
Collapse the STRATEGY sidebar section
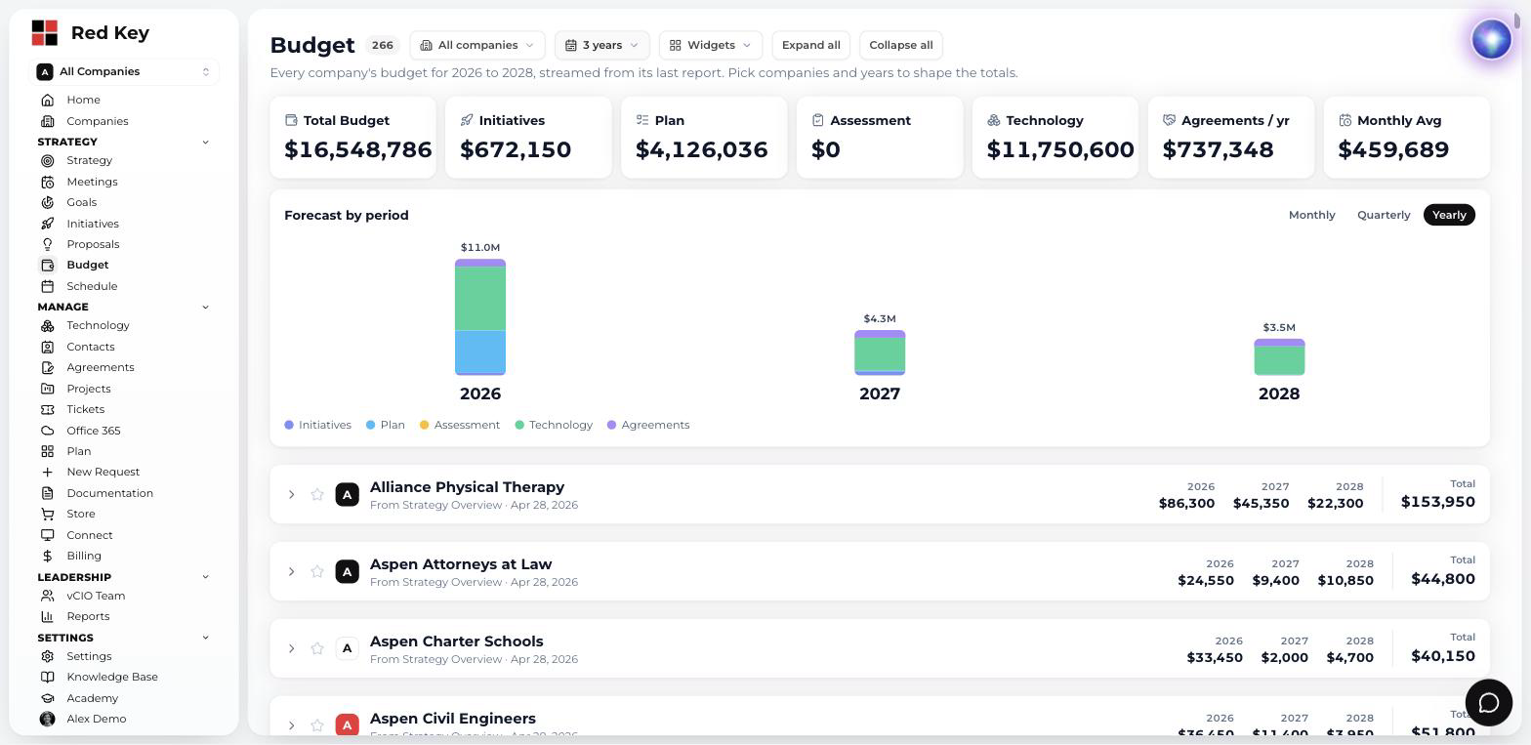point(205,142)
